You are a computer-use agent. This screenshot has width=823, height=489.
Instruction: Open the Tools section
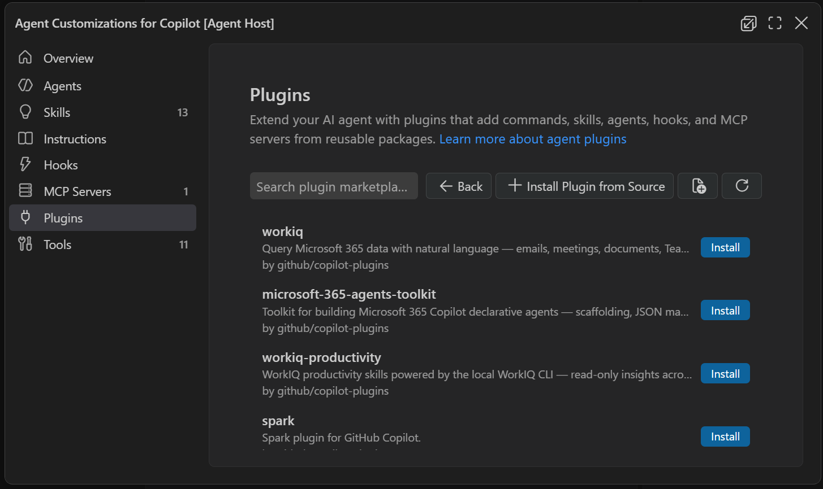click(x=102, y=244)
